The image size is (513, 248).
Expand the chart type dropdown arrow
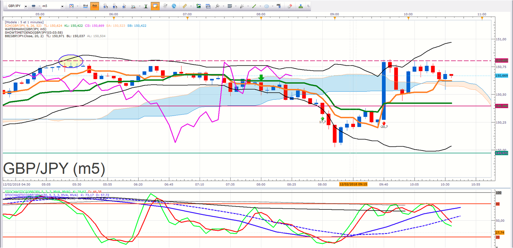tap(77, 6)
